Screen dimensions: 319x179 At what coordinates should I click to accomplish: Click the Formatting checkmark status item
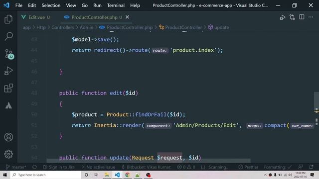[278, 167]
